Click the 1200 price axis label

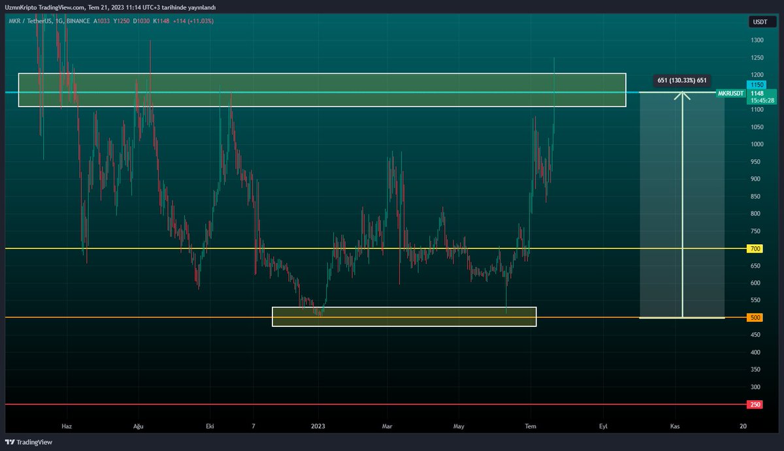tap(757, 75)
